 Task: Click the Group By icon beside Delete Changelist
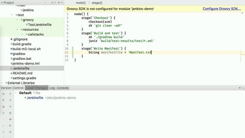(10, 119)
